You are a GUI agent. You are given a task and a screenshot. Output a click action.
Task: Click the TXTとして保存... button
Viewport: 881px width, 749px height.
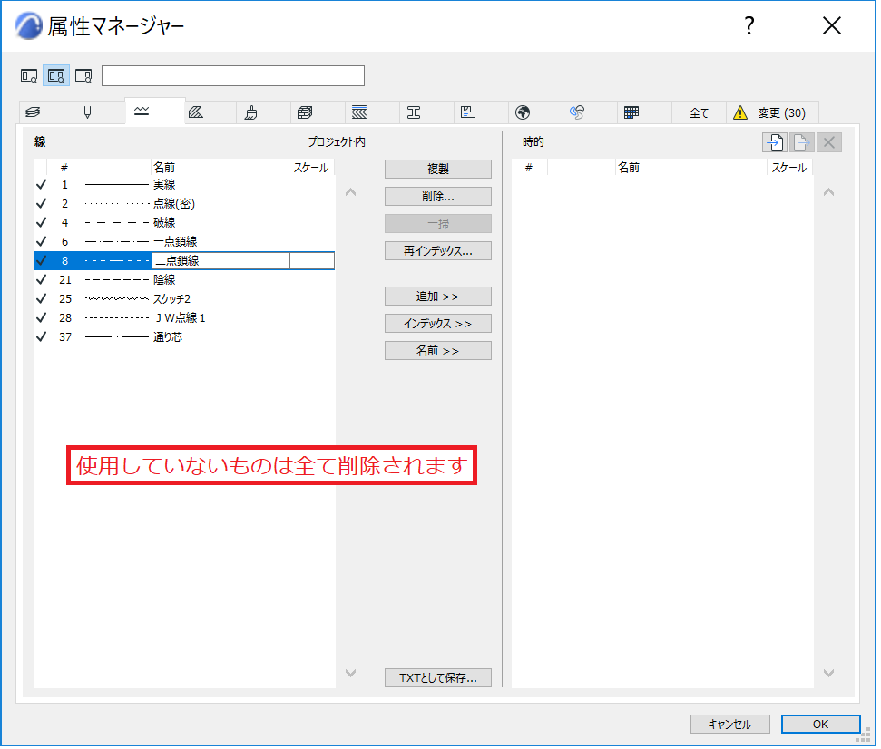437,678
